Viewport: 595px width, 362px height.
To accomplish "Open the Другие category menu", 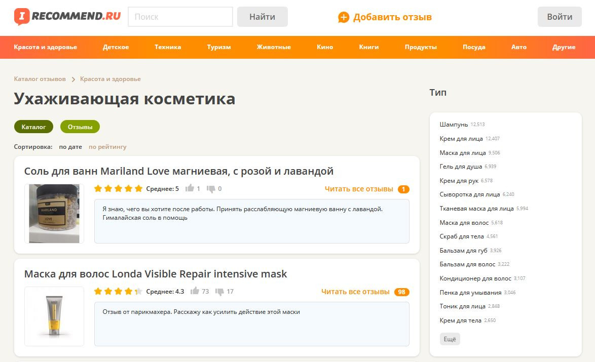I will pos(564,47).
